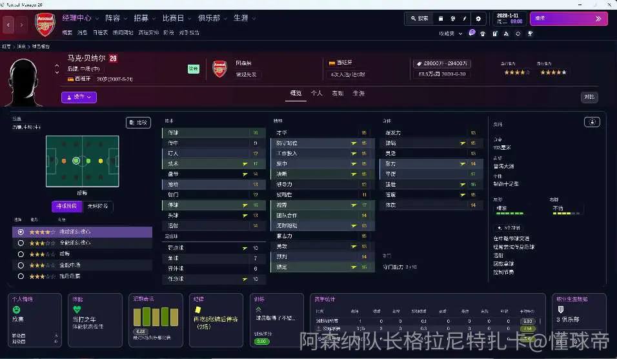Click the selected green position dot on pitch
The image size is (617, 359).
coord(76,161)
